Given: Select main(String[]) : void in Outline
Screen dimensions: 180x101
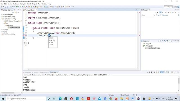Looking at the screenshot, I should tap(153, 48).
